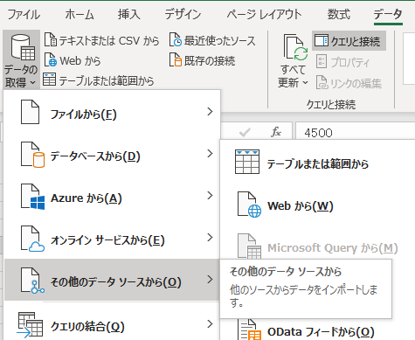The height and width of the screenshot is (340, 415).
Task: Switch to the デザイン tab
Action: pos(183,14)
